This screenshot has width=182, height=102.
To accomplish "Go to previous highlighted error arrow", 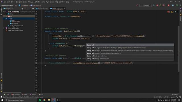I will click(175, 12).
